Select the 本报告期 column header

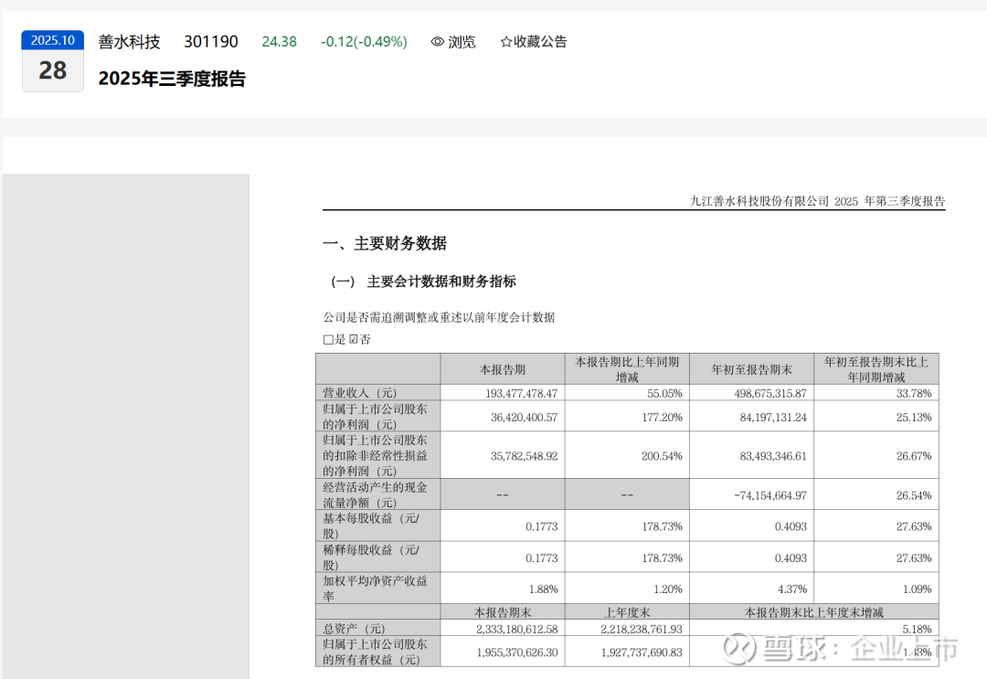pyautogui.click(x=503, y=369)
